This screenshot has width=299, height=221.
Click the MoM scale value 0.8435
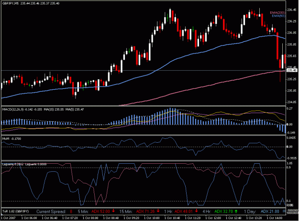(291, 138)
